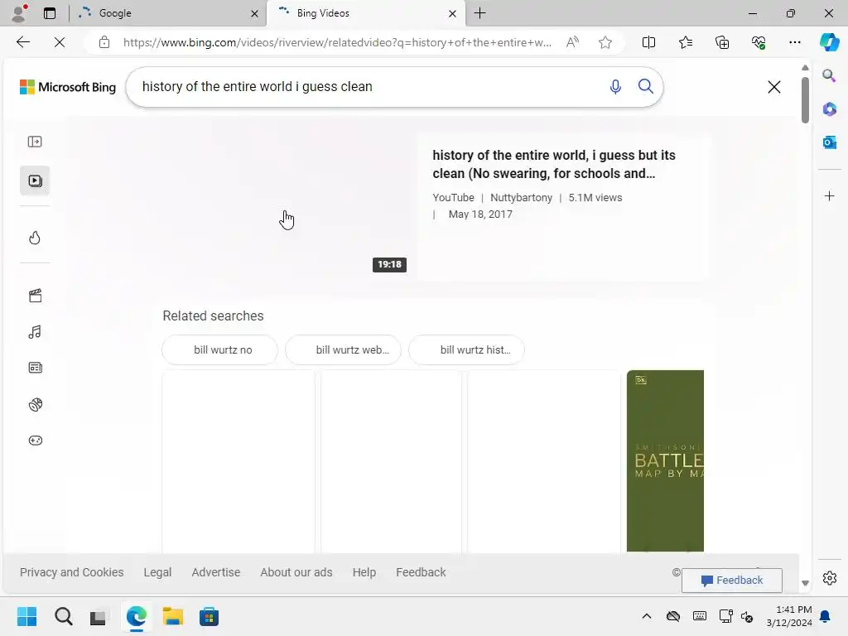This screenshot has width=848, height=636.
Task: Open taskbar Search magnifier
Action: pos(63,616)
